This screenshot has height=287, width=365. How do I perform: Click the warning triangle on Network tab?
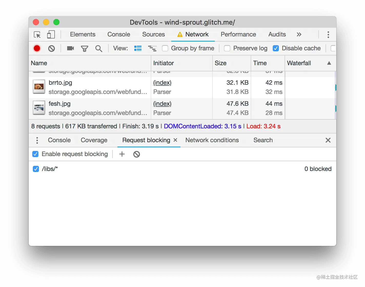click(x=180, y=34)
